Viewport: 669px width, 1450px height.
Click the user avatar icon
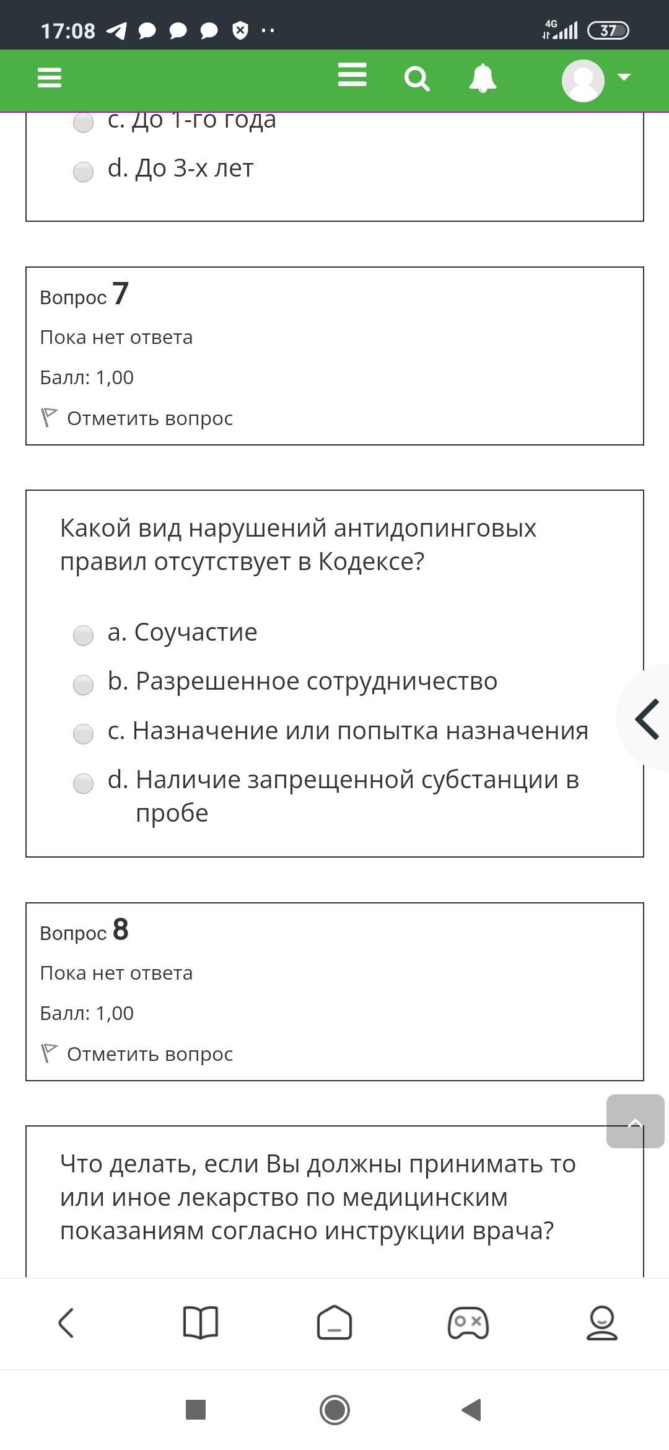click(x=583, y=80)
